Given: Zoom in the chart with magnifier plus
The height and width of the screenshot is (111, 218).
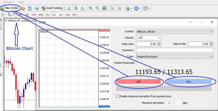Looking at the screenshot, I should pos(91,8).
